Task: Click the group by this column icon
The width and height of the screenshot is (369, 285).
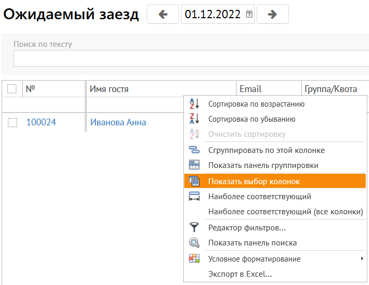Action: coord(194,150)
